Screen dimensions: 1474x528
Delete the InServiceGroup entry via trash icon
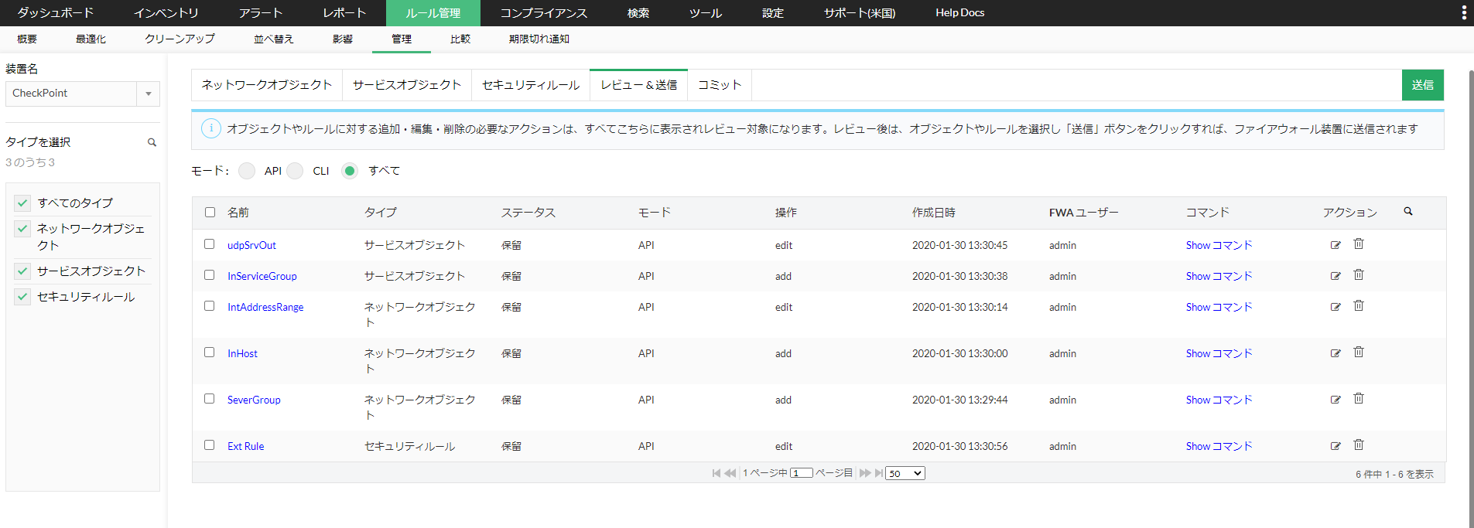pos(1358,275)
